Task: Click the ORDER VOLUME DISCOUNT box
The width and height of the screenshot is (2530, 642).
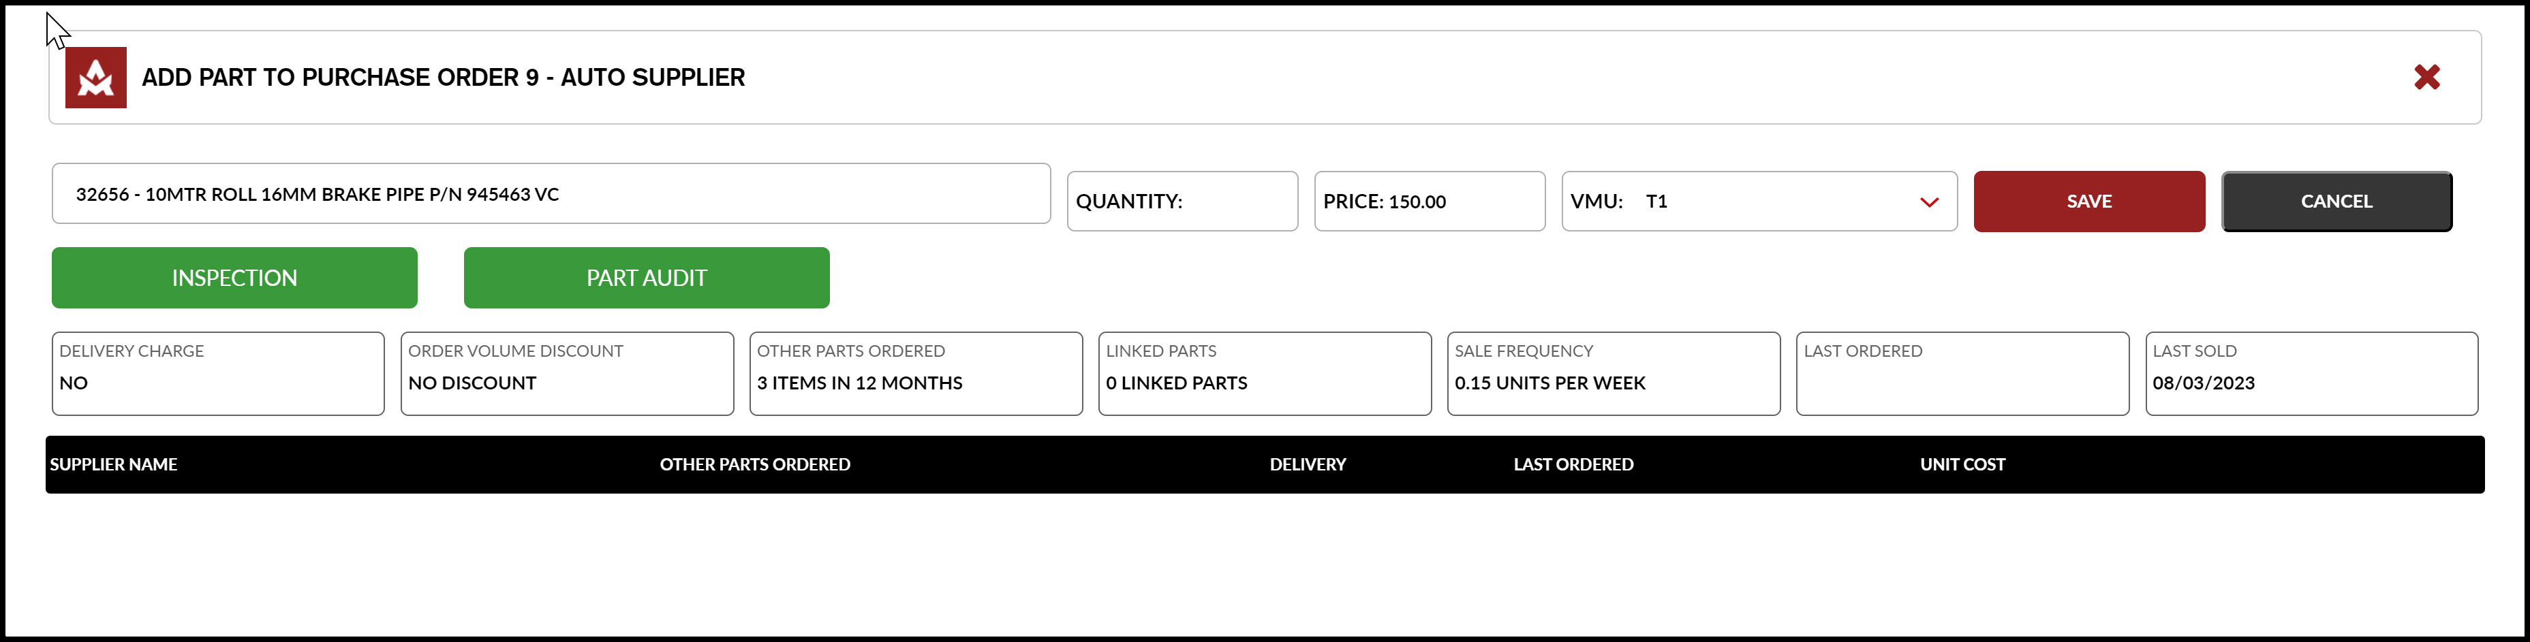Action: [567, 373]
